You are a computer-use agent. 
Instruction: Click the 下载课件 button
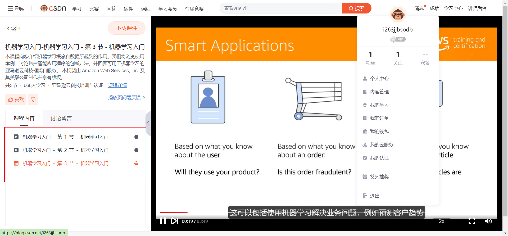tap(126, 28)
